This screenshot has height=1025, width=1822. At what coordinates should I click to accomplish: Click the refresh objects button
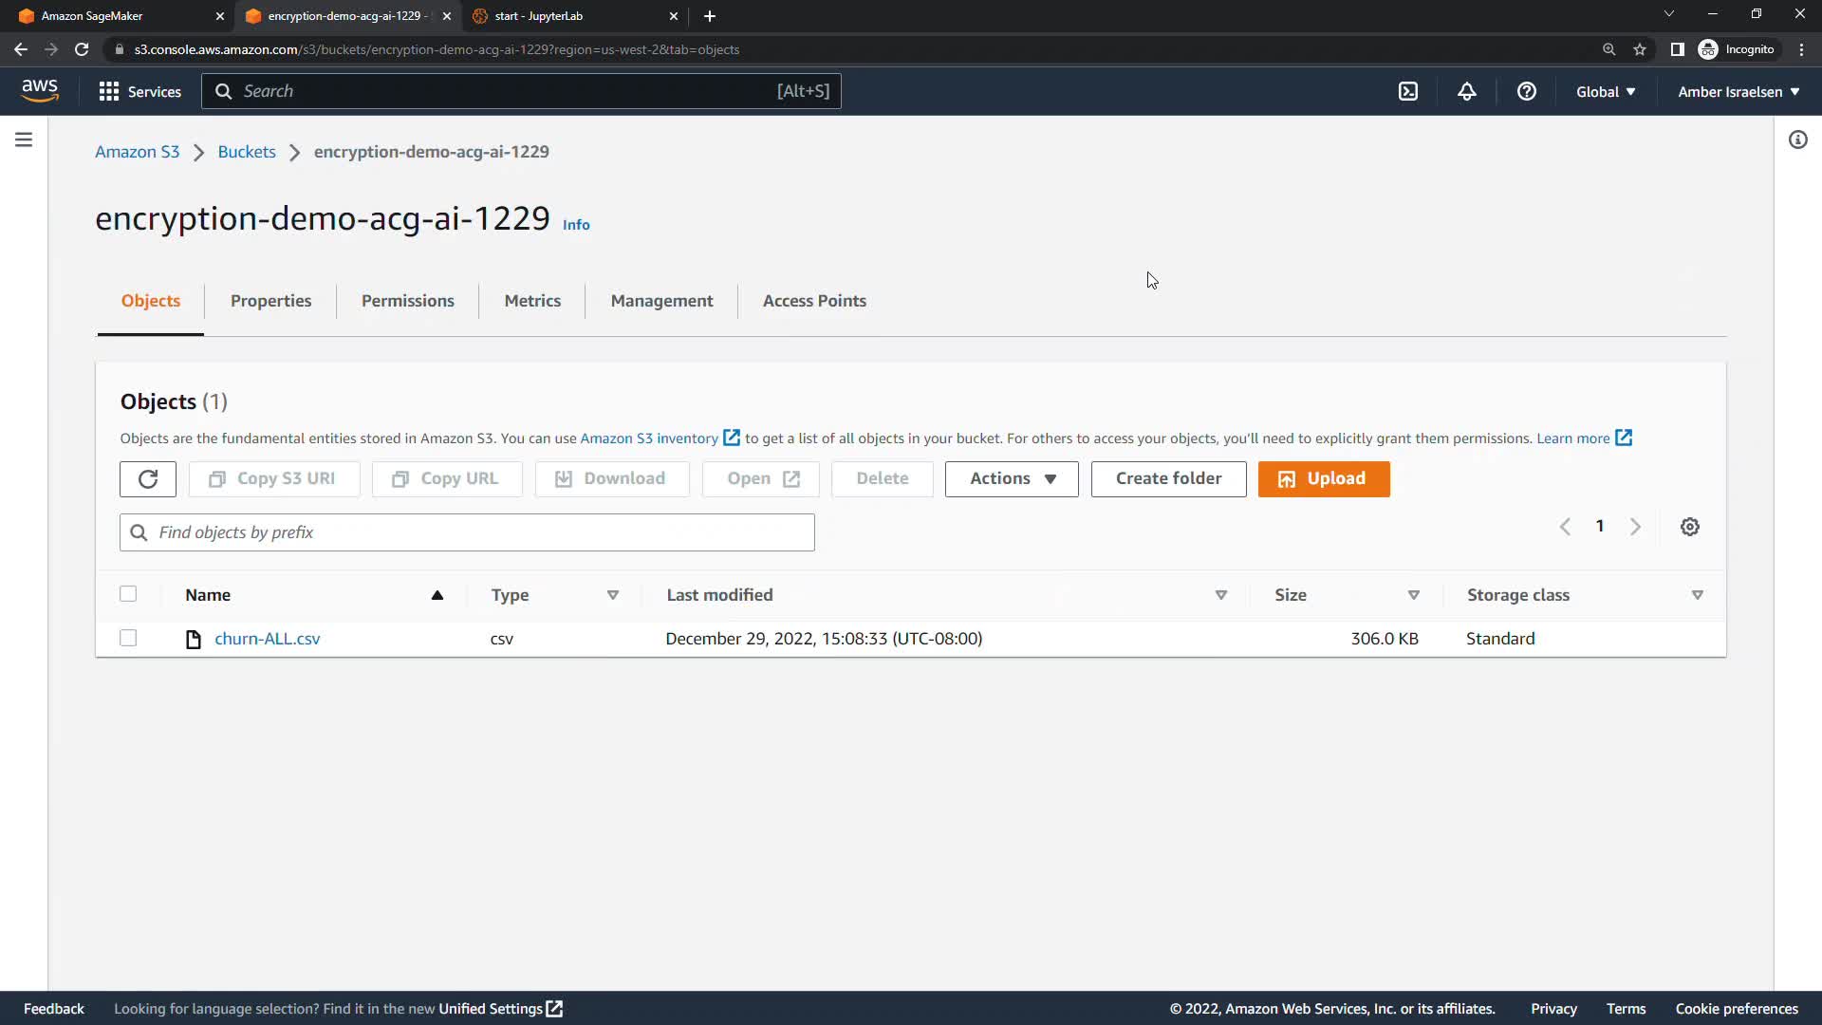[148, 479]
